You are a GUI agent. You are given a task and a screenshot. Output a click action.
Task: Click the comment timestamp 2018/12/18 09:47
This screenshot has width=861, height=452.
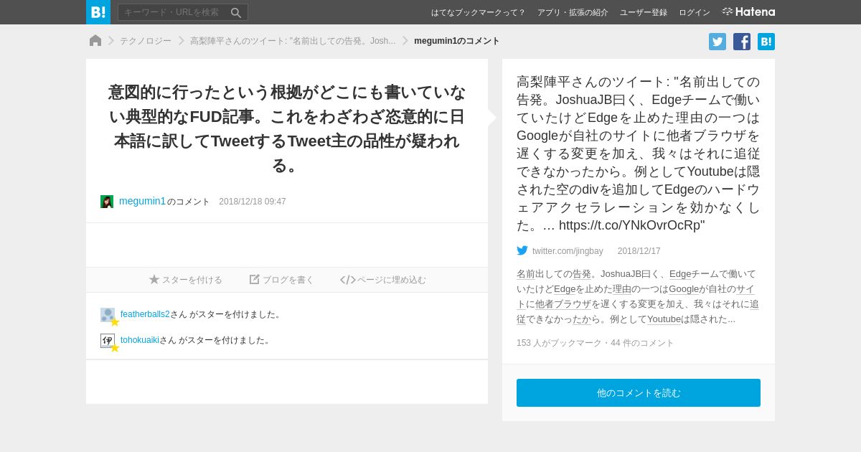tap(253, 202)
